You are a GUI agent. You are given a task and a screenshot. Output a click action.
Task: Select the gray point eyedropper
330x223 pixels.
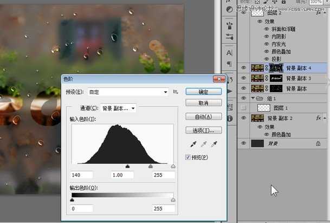[204, 144]
